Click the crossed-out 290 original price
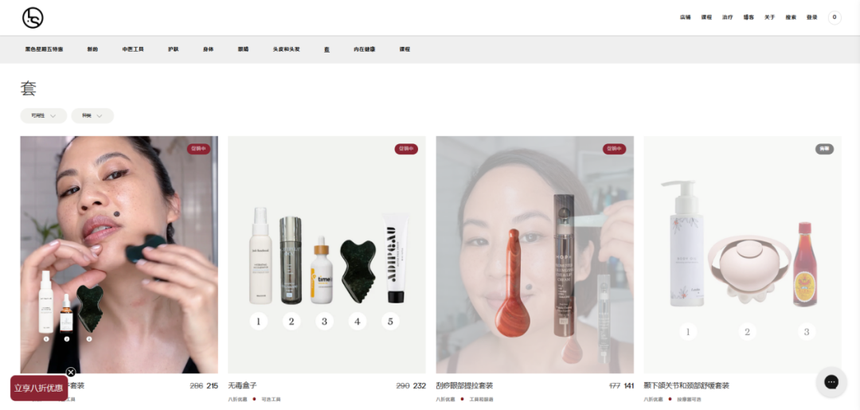 [403, 386]
